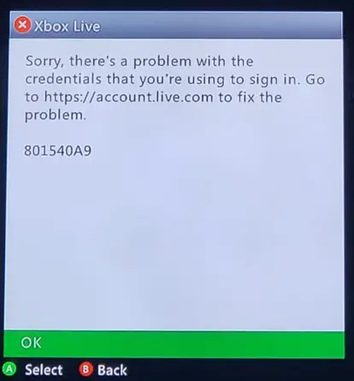
Task: Click the word "problem." ending the message
Action: [56, 116]
